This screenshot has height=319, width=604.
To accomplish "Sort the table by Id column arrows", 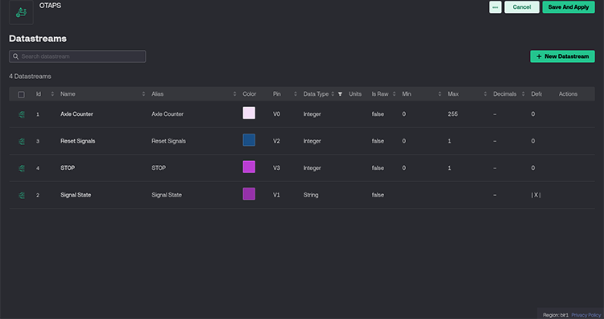I will click(52, 94).
